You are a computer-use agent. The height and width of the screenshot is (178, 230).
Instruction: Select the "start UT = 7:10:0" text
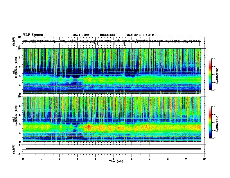140,35
